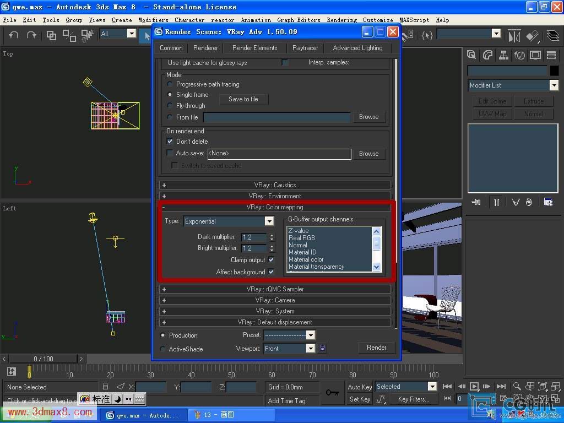Screen dimensions: 564x423
Task: Expand VRay:: Camera rollout
Action: point(275,300)
